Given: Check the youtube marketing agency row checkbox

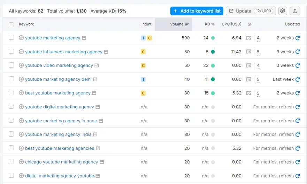Looking at the screenshot, I should point(11,38).
